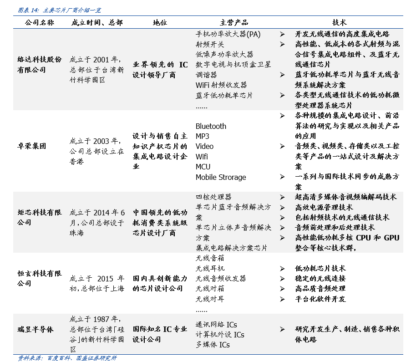Image resolution: width=406 pixels, height=362 pixels.
Task: Click the product "MCU"
Action: click(203, 167)
